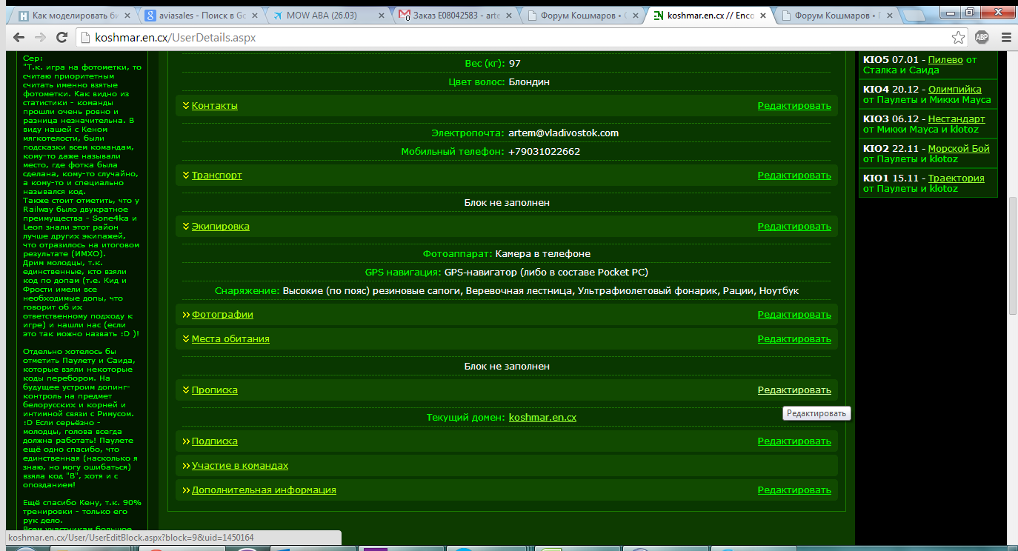1018x551 pixels.
Task: Close the MOW ABA (26.03) tab
Action: [x=381, y=15]
